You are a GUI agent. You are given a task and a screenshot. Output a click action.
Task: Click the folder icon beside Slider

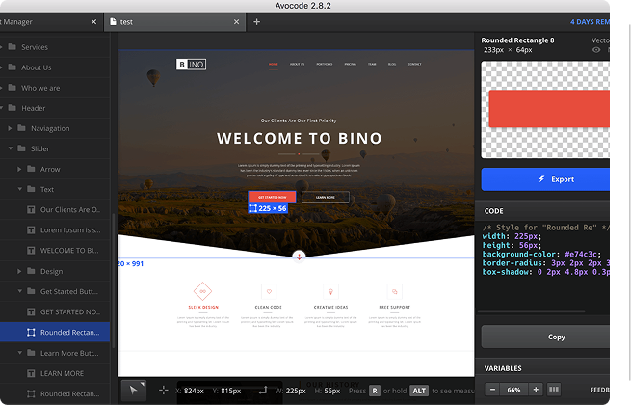pos(22,148)
